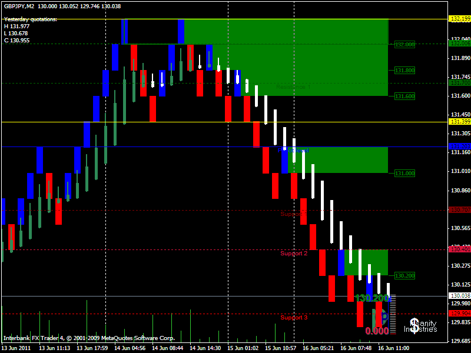Click the red 130.707 price tag
471x353 pixels.
(460, 210)
